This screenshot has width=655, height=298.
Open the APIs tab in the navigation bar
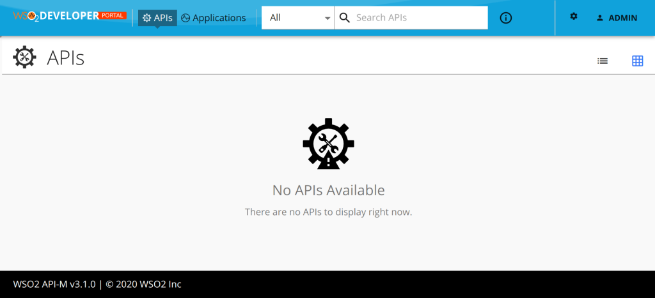[157, 18]
